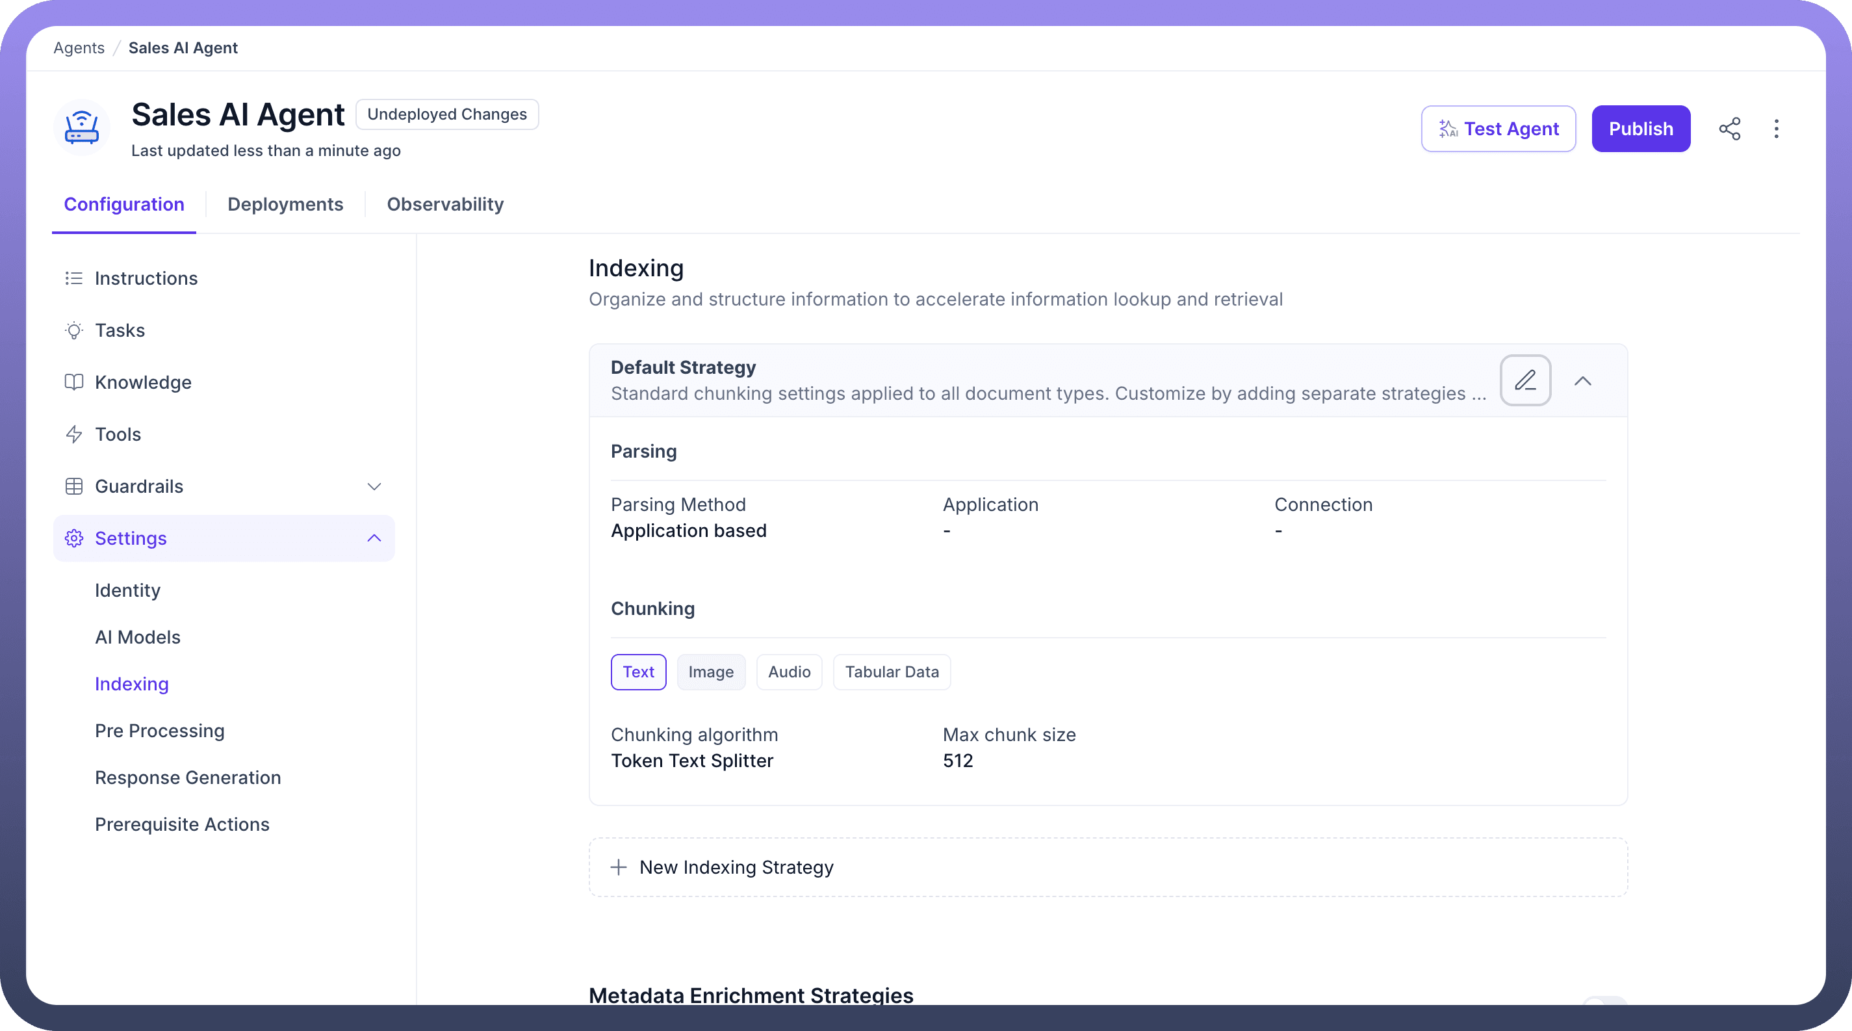Click the plus icon for New Indexing Strategy
The height and width of the screenshot is (1031, 1852).
tap(618, 867)
